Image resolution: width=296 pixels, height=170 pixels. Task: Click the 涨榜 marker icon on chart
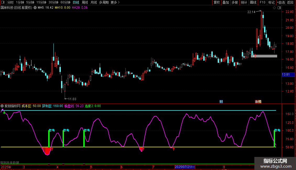pyautogui.click(x=258, y=101)
